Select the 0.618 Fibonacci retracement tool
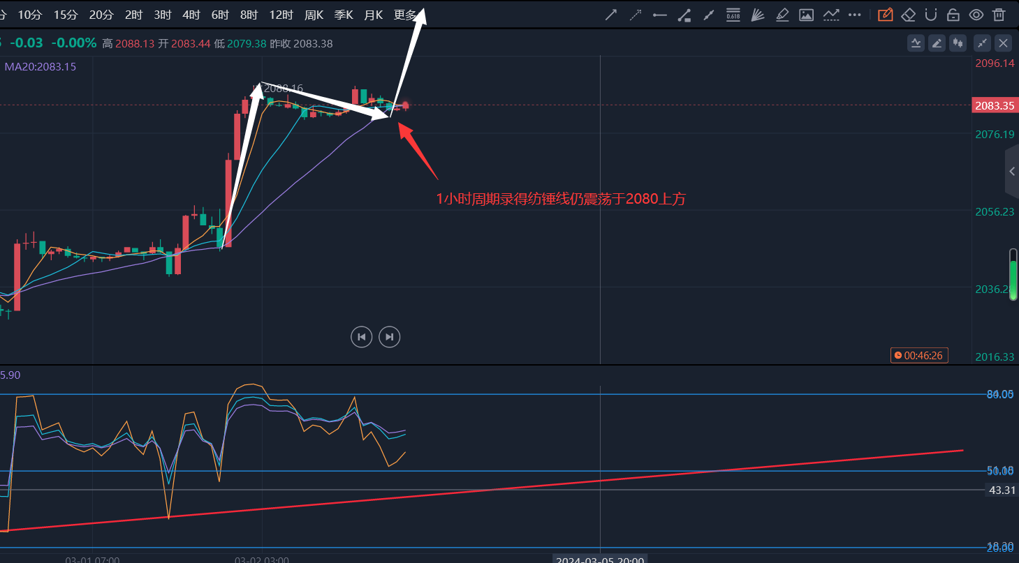This screenshot has width=1019, height=563. click(733, 15)
